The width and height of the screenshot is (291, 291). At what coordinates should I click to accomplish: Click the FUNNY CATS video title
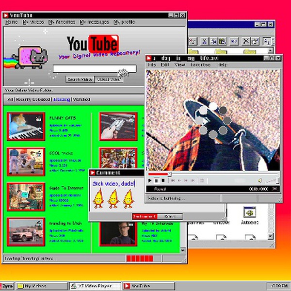63,118
